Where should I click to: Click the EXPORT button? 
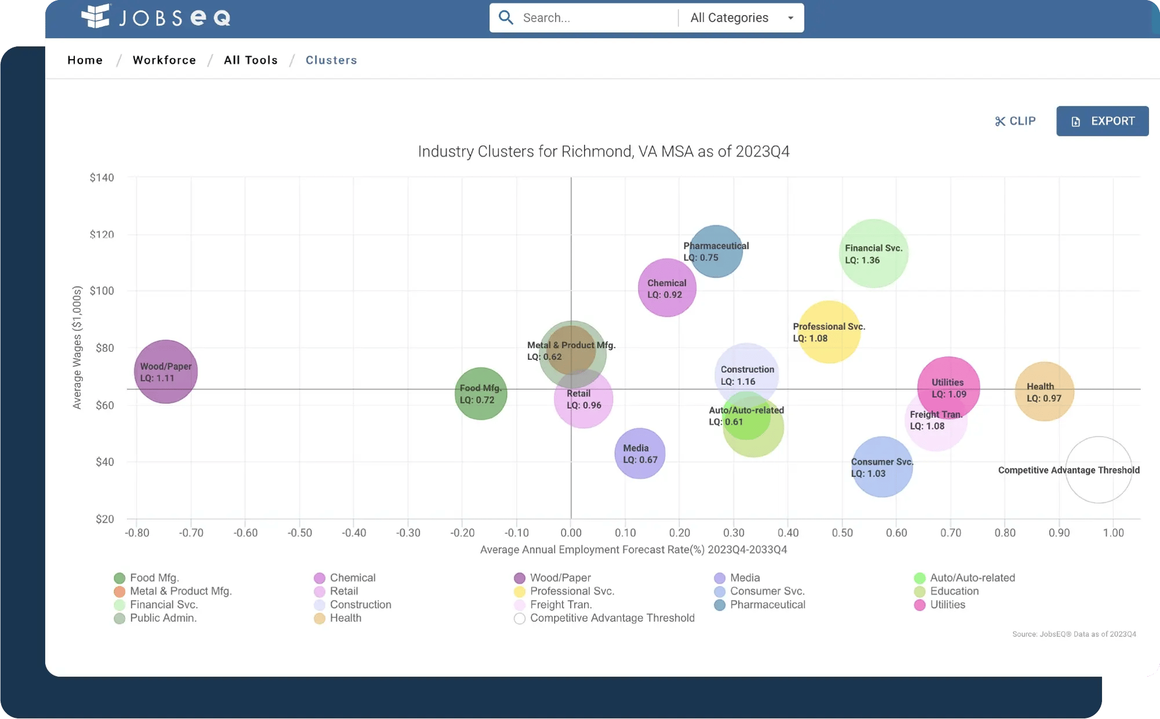point(1102,121)
